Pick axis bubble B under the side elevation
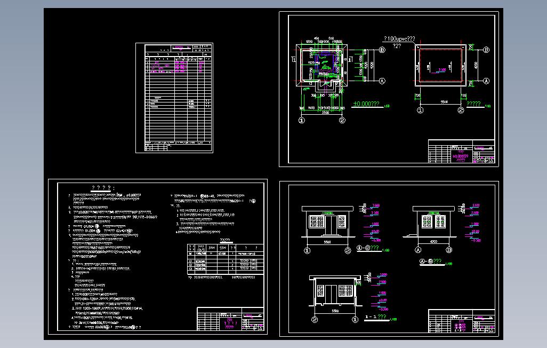The width and height of the screenshot is (547, 348). tap(449, 250)
